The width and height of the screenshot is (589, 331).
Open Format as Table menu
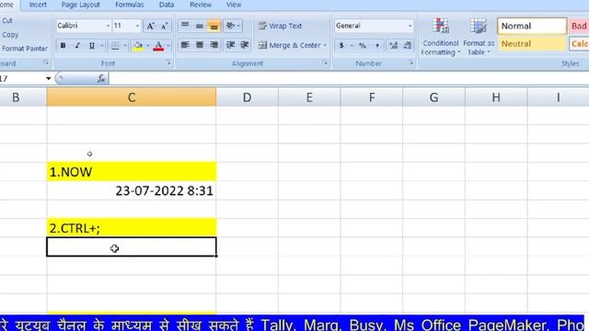479,37
